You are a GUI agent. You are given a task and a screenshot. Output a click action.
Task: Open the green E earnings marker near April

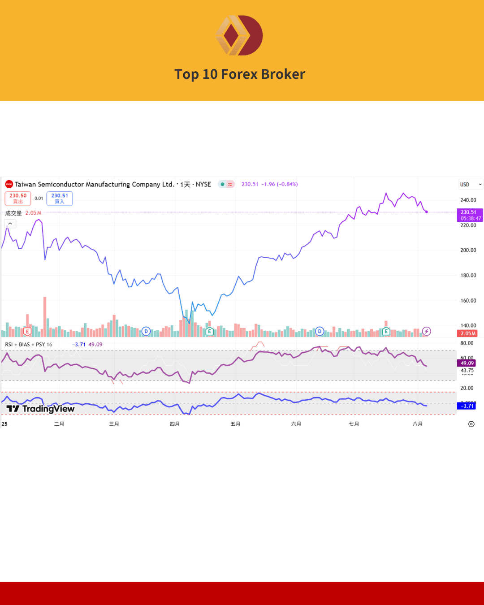click(x=209, y=332)
